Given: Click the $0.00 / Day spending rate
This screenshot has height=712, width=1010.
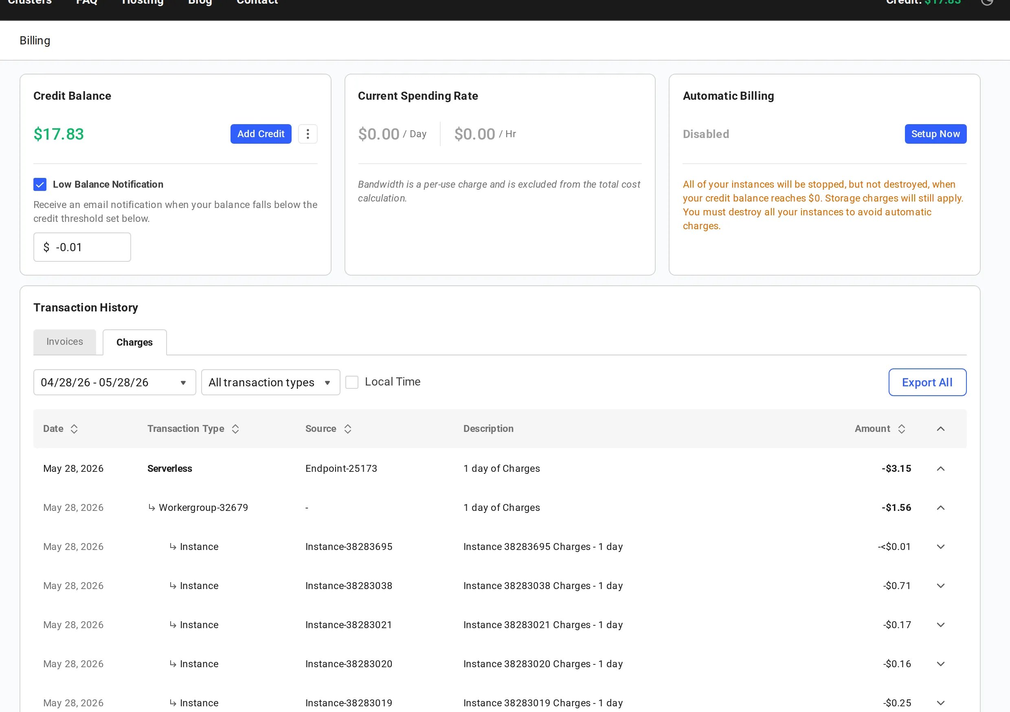Looking at the screenshot, I should tap(392, 134).
